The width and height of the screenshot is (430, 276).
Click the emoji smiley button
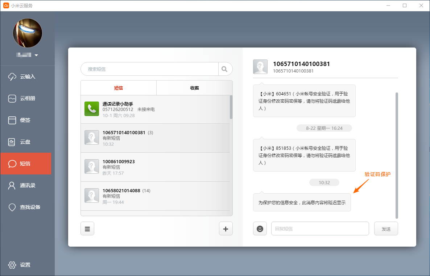pyautogui.click(x=260, y=228)
